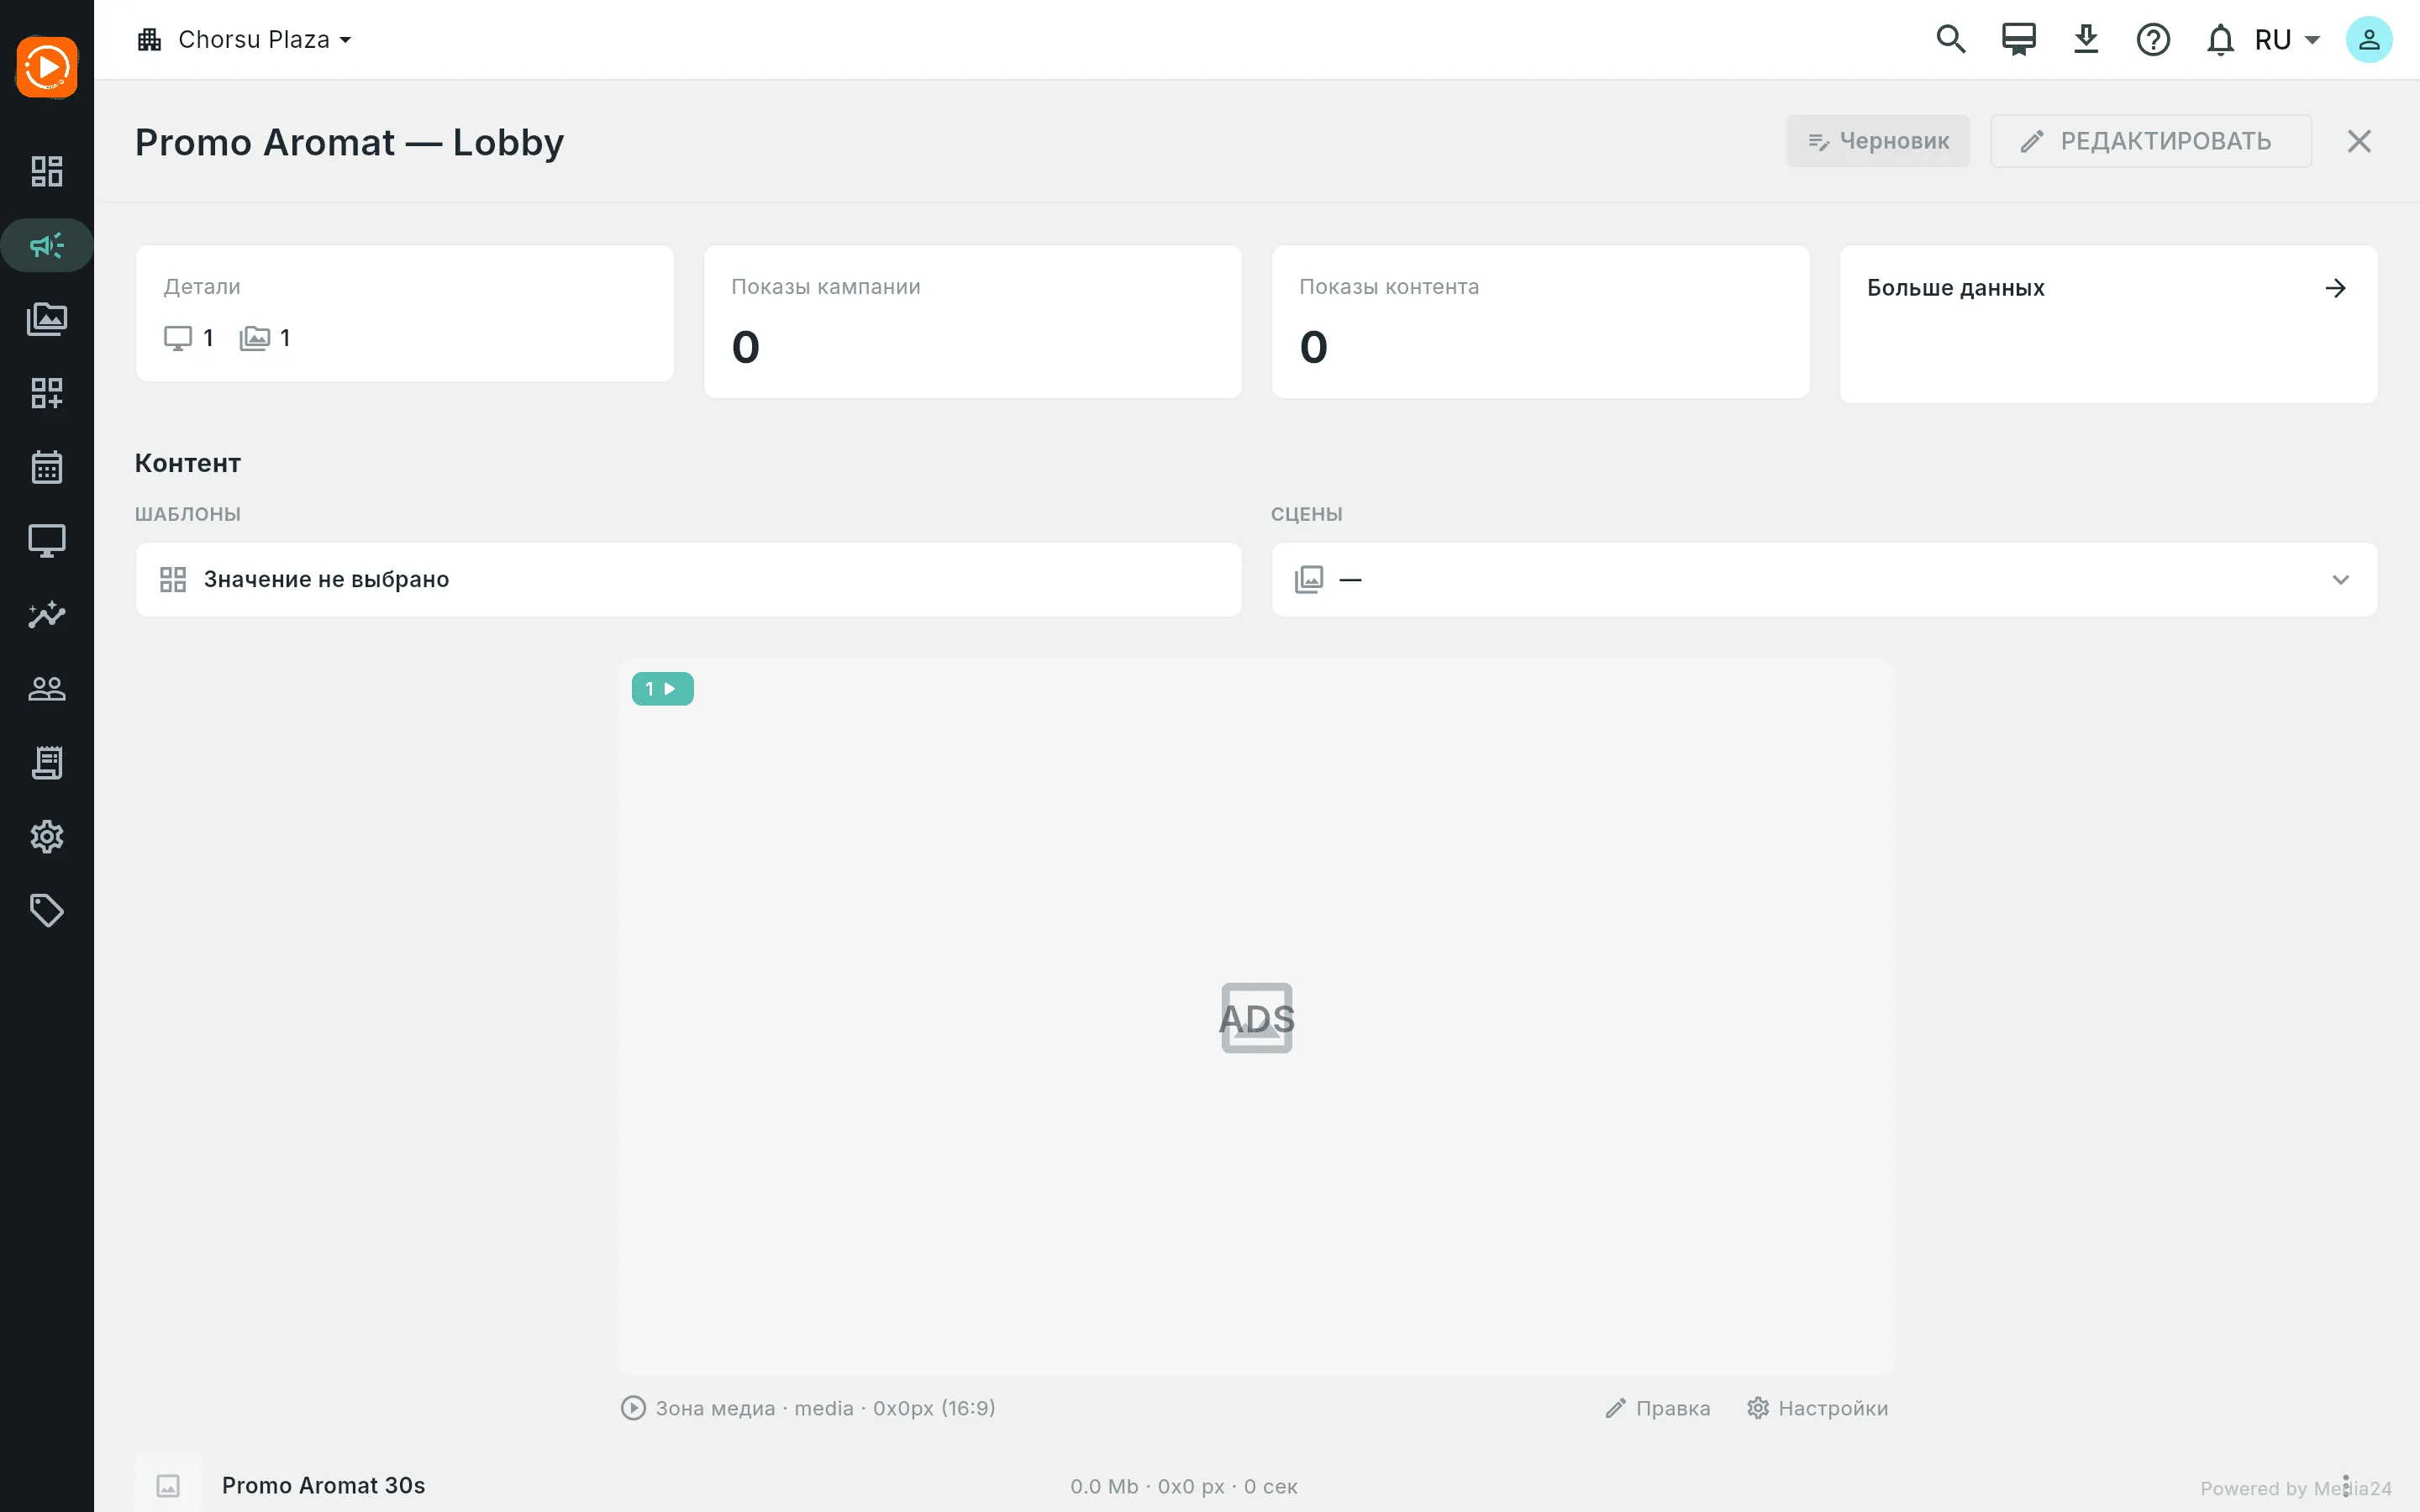Click the РЕДАКТИРОВАТЬ button
The height and width of the screenshot is (1512, 2420).
click(x=2150, y=141)
